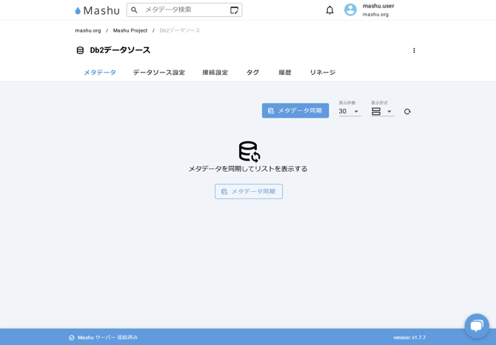Click the outlined メタデータ同期 button in empty state

(249, 192)
